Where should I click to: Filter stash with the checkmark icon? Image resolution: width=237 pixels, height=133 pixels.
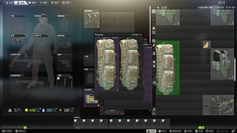154,83
